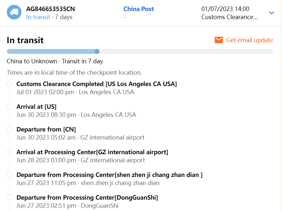The width and height of the screenshot is (282, 211).
Task: Click the orange email envelope icon
Action: pyautogui.click(x=219, y=40)
